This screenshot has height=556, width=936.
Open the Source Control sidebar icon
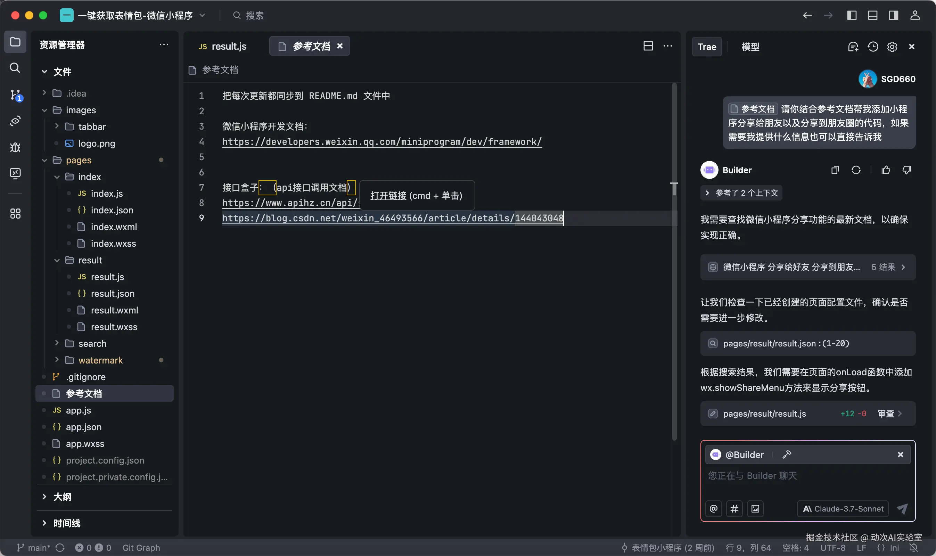click(x=15, y=95)
